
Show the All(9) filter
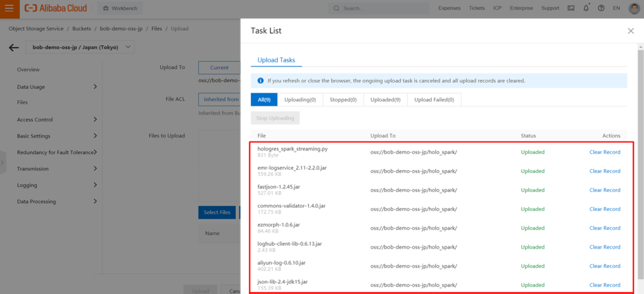coord(264,100)
